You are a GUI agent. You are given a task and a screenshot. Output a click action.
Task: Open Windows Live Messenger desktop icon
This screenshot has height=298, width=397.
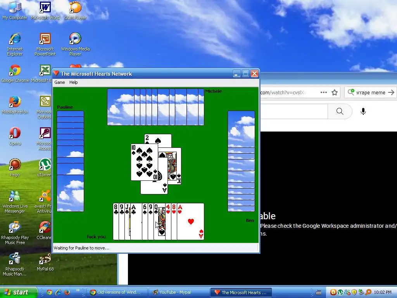[x=15, y=202]
